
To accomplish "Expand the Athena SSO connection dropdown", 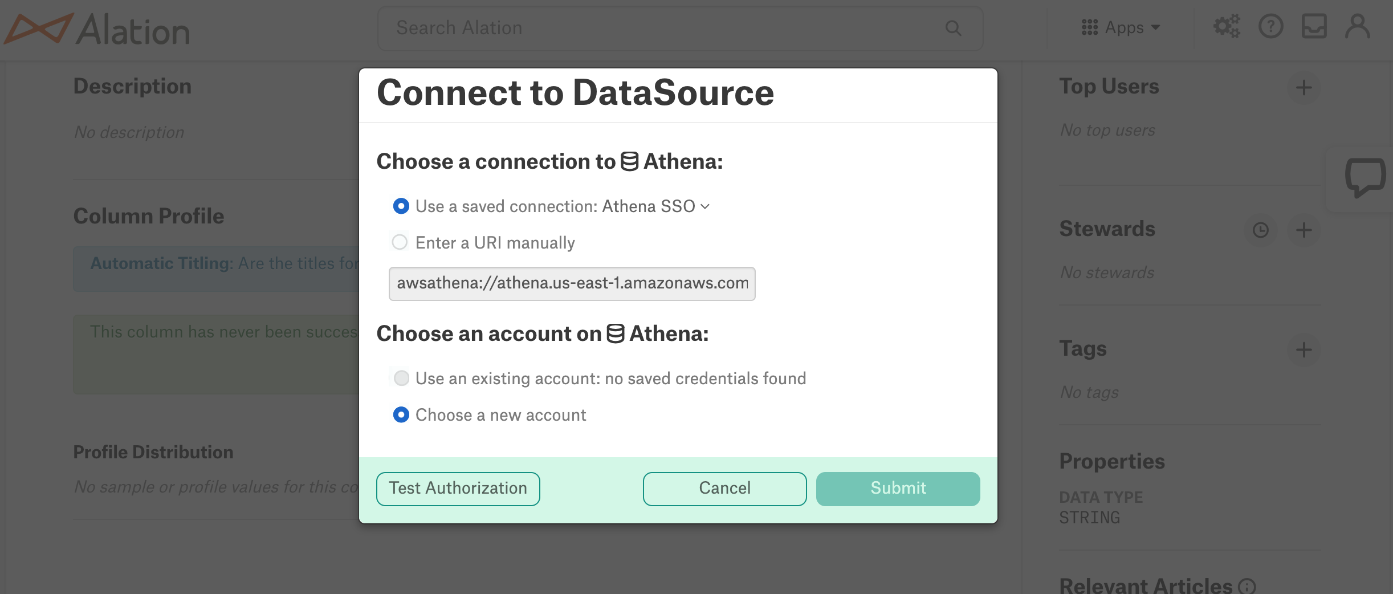I will [656, 206].
